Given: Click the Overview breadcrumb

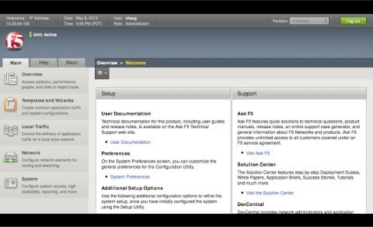Looking at the screenshot, I should point(107,63).
